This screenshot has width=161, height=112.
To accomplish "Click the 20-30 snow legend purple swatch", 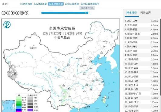I will pyautogui.click(x=30, y=110).
